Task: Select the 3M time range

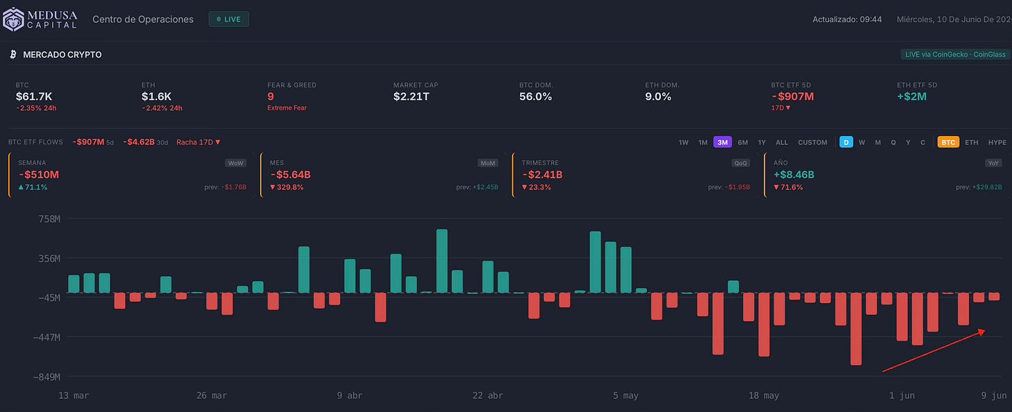Action: [723, 142]
